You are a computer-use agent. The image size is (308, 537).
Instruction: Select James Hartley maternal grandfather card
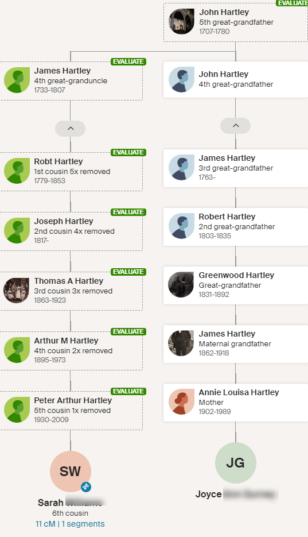pyautogui.click(x=236, y=344)
